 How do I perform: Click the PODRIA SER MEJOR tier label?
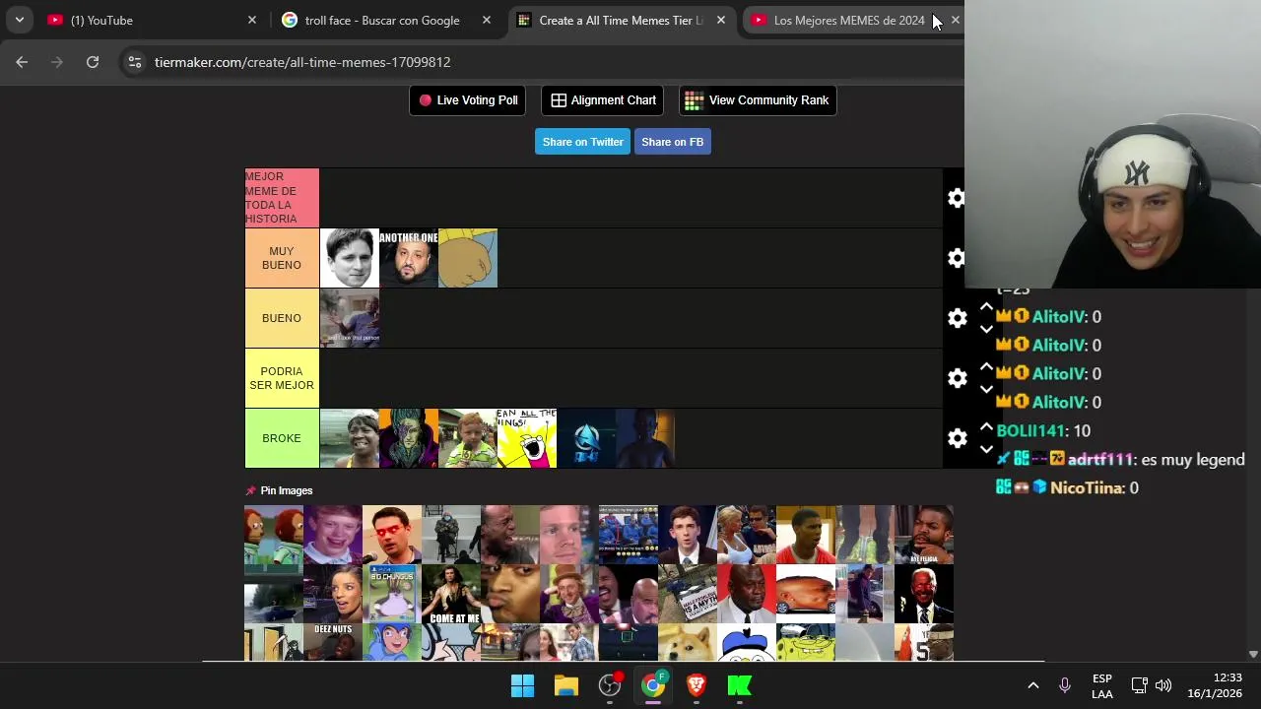[282, 378]
